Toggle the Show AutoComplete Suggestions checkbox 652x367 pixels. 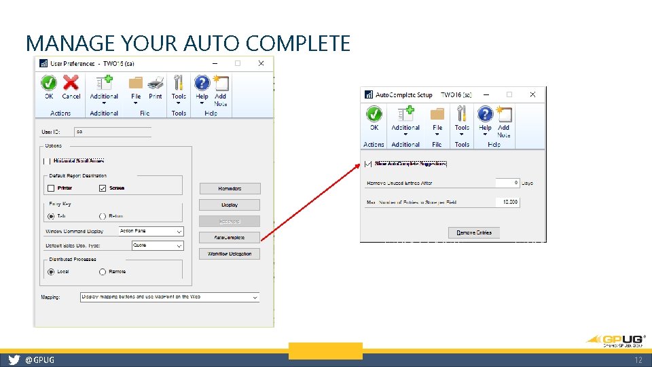point(368,164)
